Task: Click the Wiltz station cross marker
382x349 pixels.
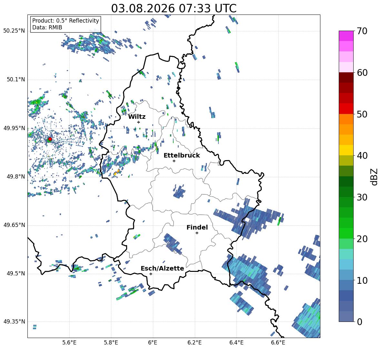Action: [138, 122]
